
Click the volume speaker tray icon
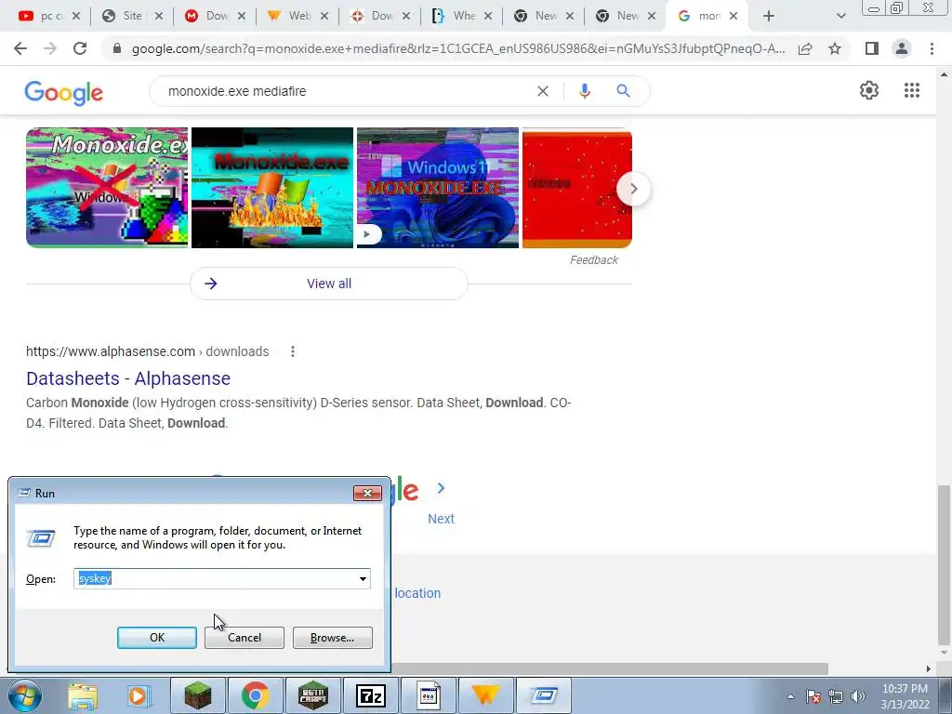tap(858, 696)
